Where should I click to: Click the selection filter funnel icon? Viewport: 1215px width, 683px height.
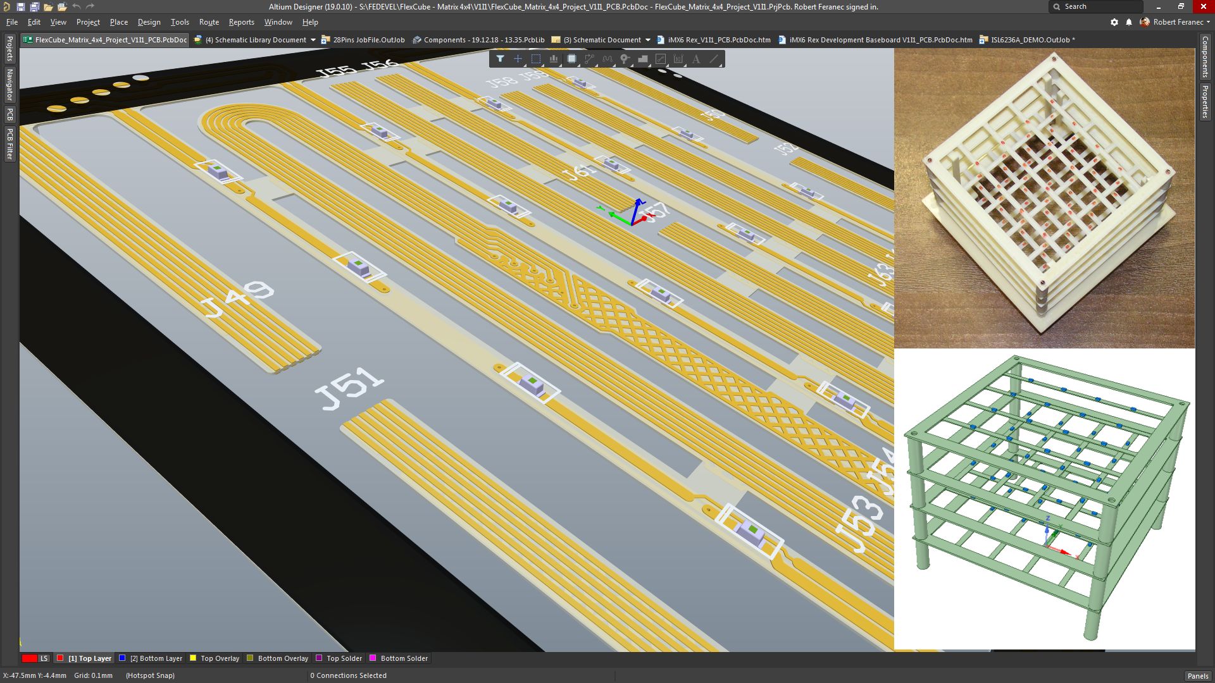(500, 59)
